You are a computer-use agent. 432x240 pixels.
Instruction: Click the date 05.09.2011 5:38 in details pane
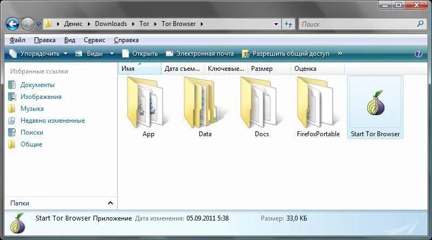(207, 218)
